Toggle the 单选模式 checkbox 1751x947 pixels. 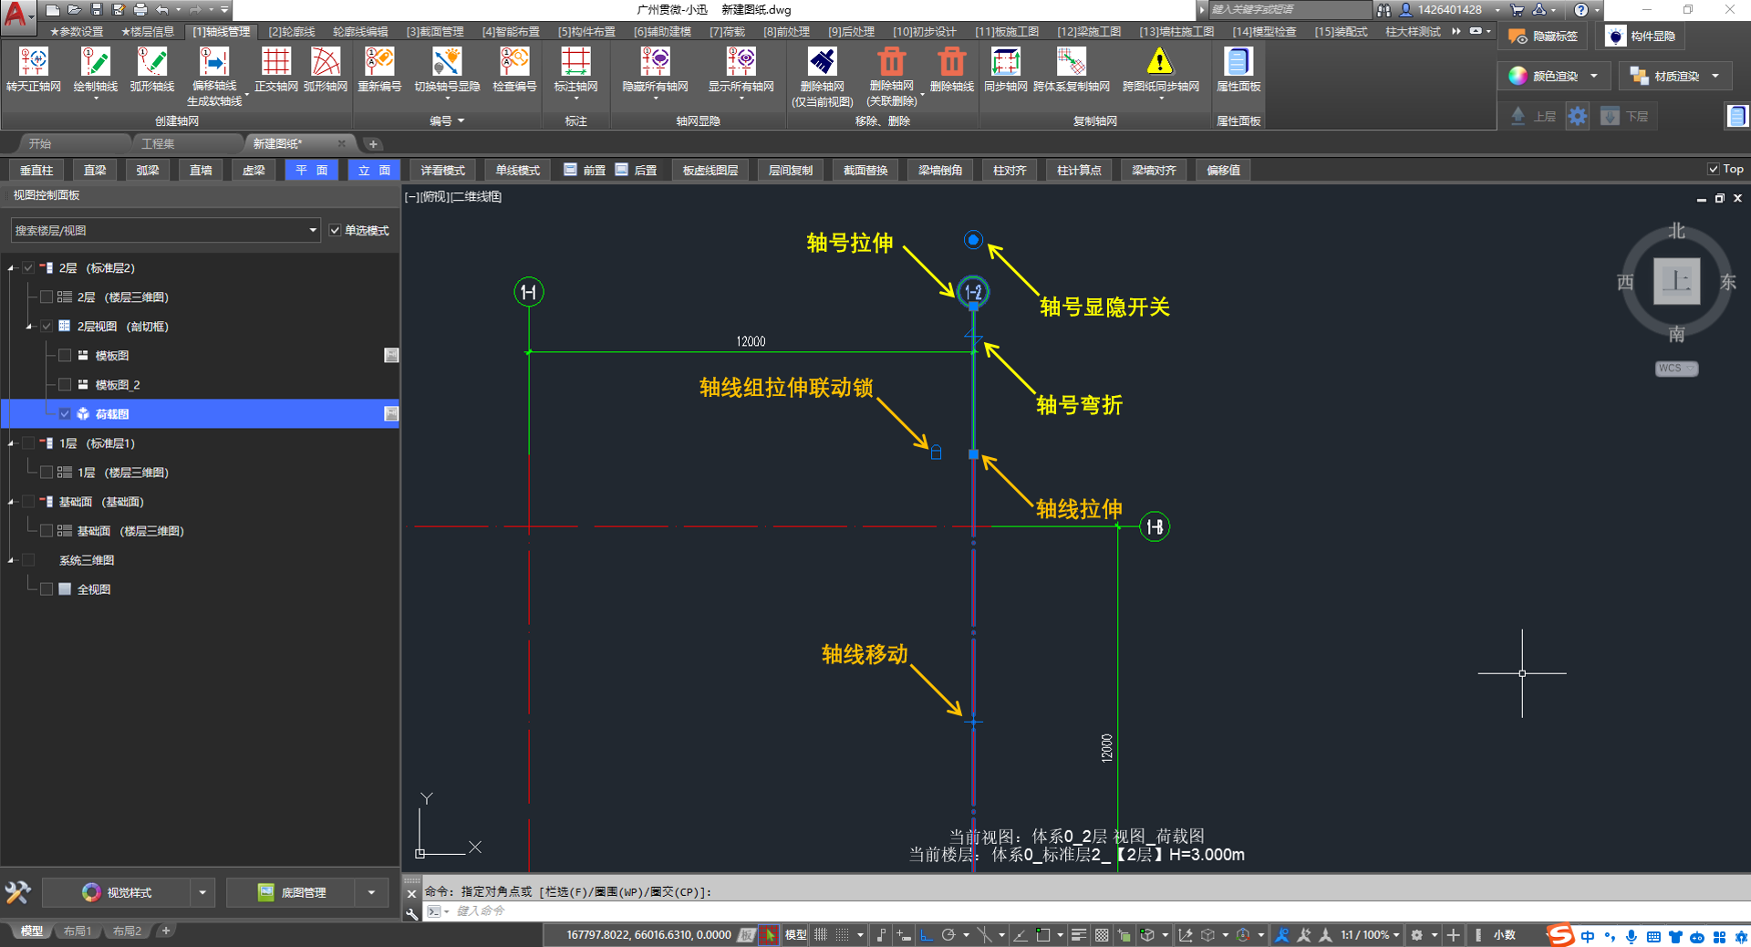pyautogui.click(x=336, y=231)
